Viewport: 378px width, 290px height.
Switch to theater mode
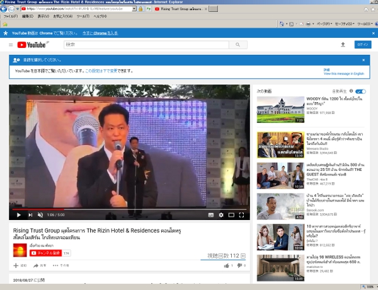pos(231,215)
